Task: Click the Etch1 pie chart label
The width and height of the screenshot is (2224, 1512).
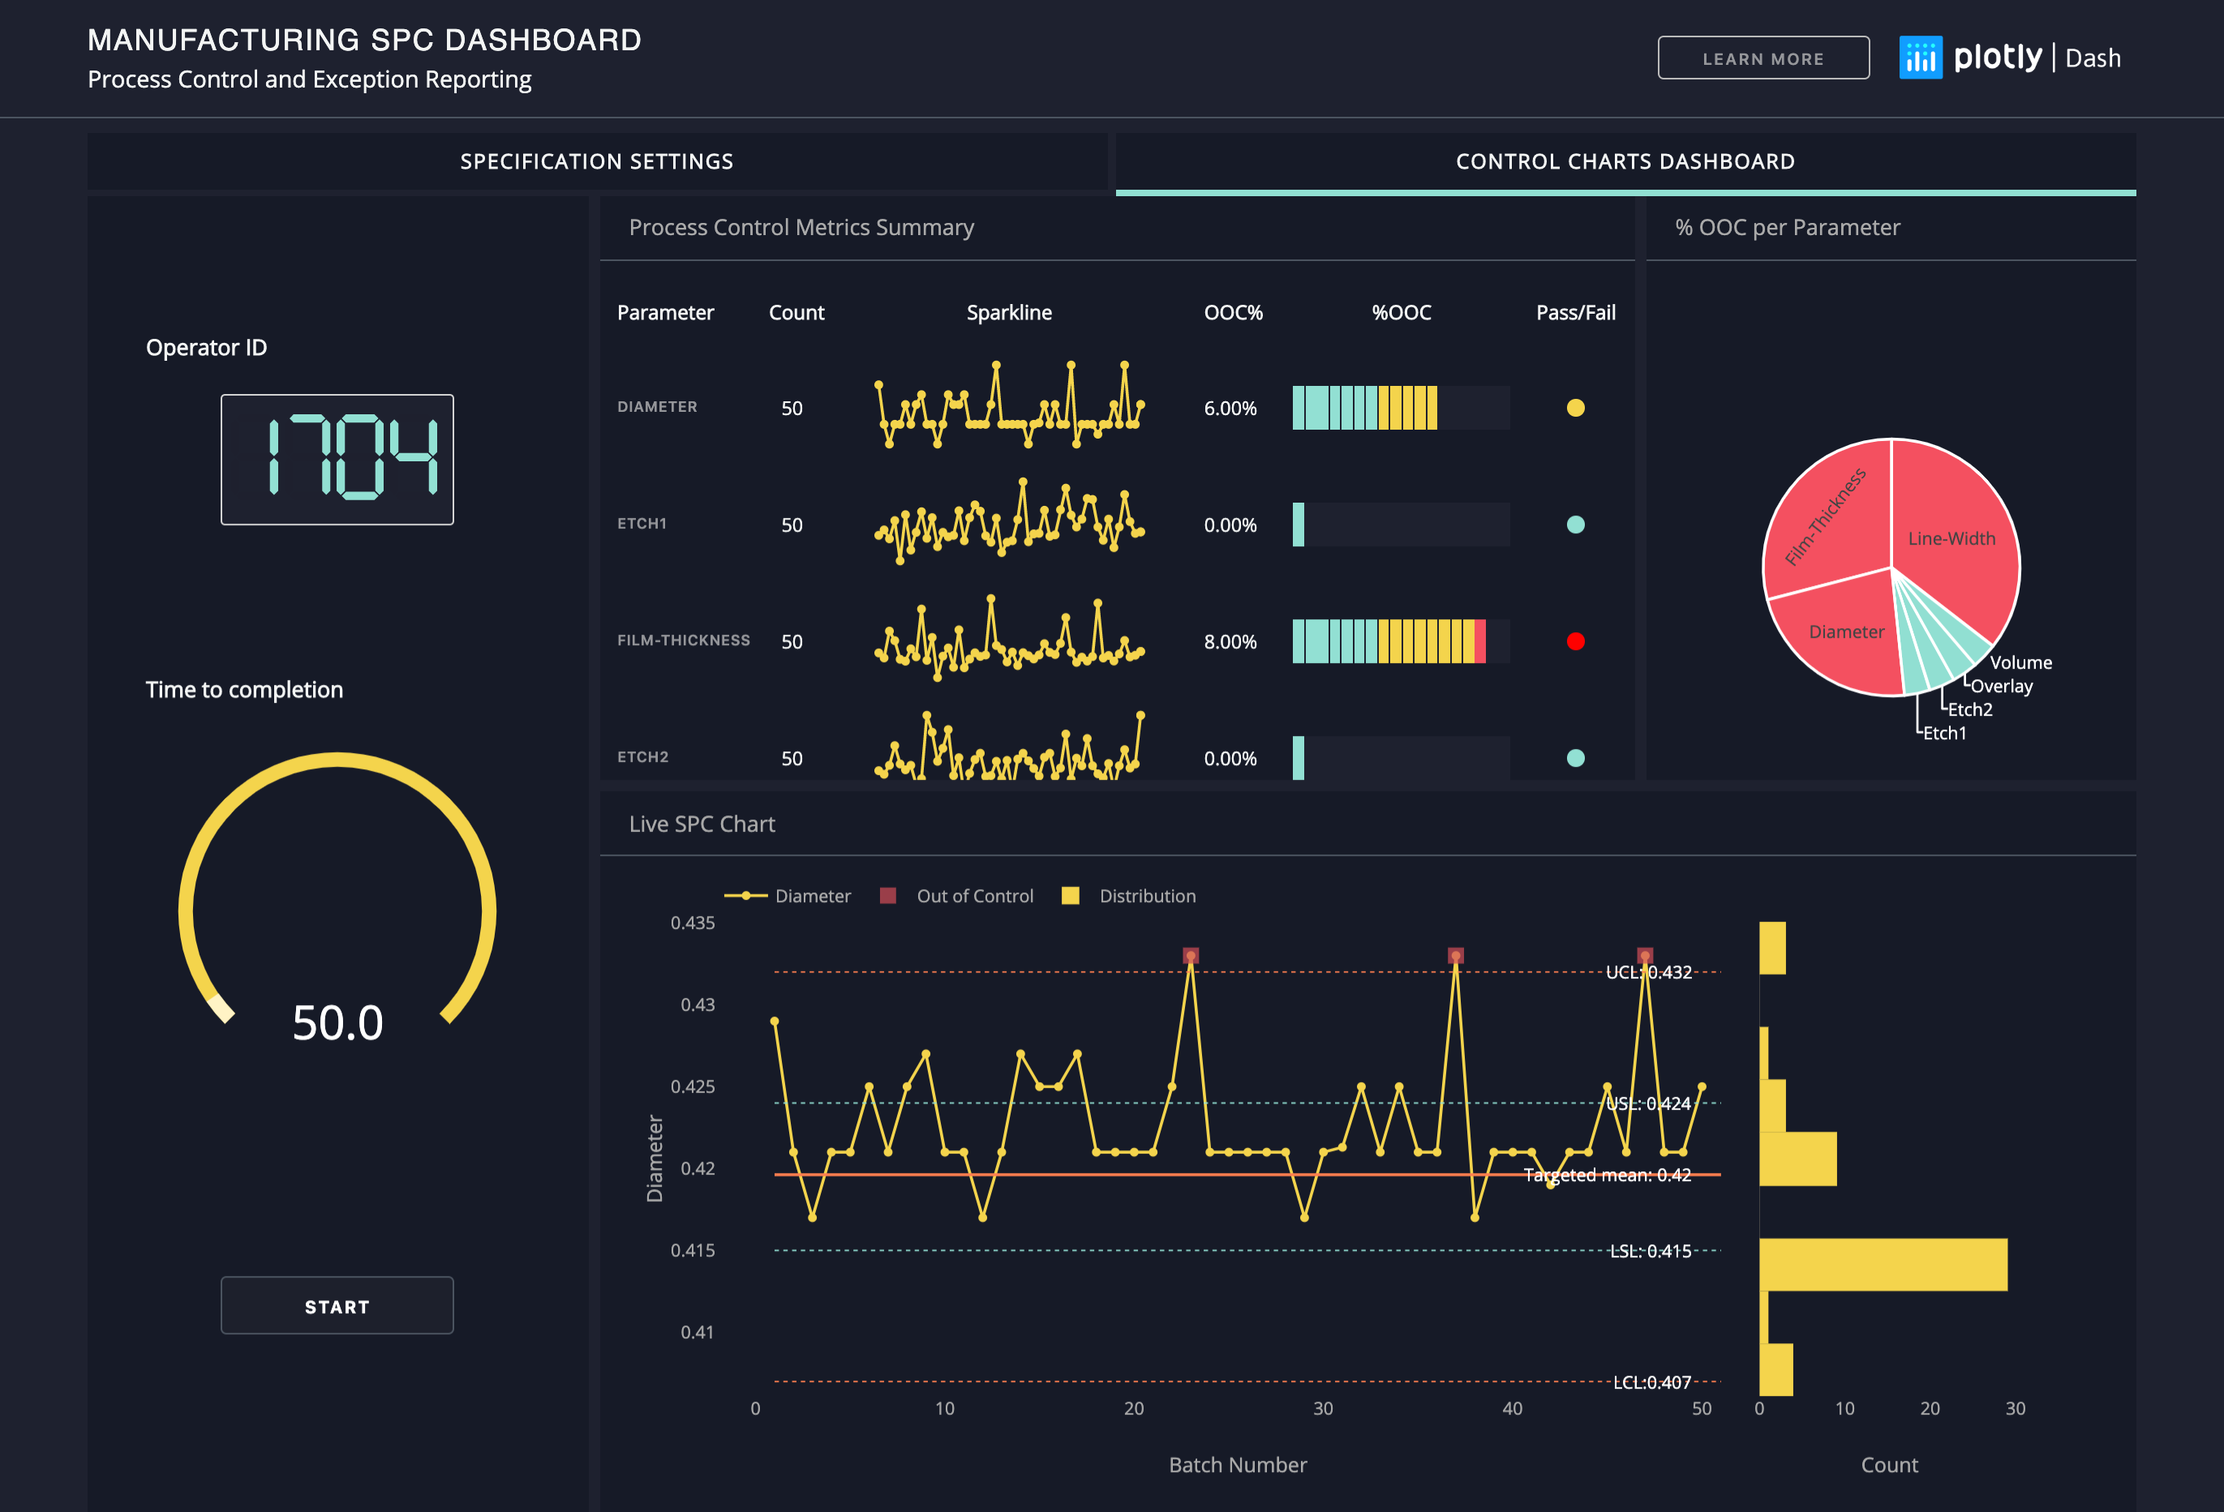Action: coord(1944,734)
